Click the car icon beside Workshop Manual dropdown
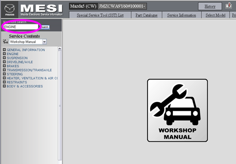 click(5, 41)
